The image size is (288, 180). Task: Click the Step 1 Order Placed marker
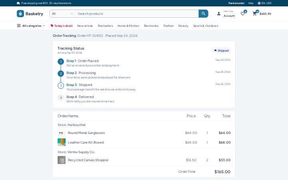click(61, 62)
